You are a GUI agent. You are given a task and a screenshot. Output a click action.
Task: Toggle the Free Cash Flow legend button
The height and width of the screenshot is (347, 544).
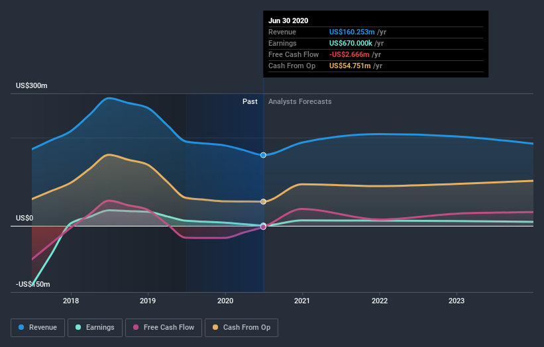click(164, 328)
